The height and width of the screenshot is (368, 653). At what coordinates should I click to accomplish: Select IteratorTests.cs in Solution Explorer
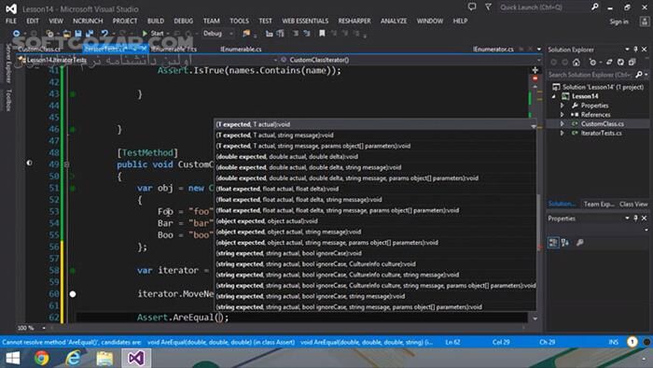click(x=602, y=133)
